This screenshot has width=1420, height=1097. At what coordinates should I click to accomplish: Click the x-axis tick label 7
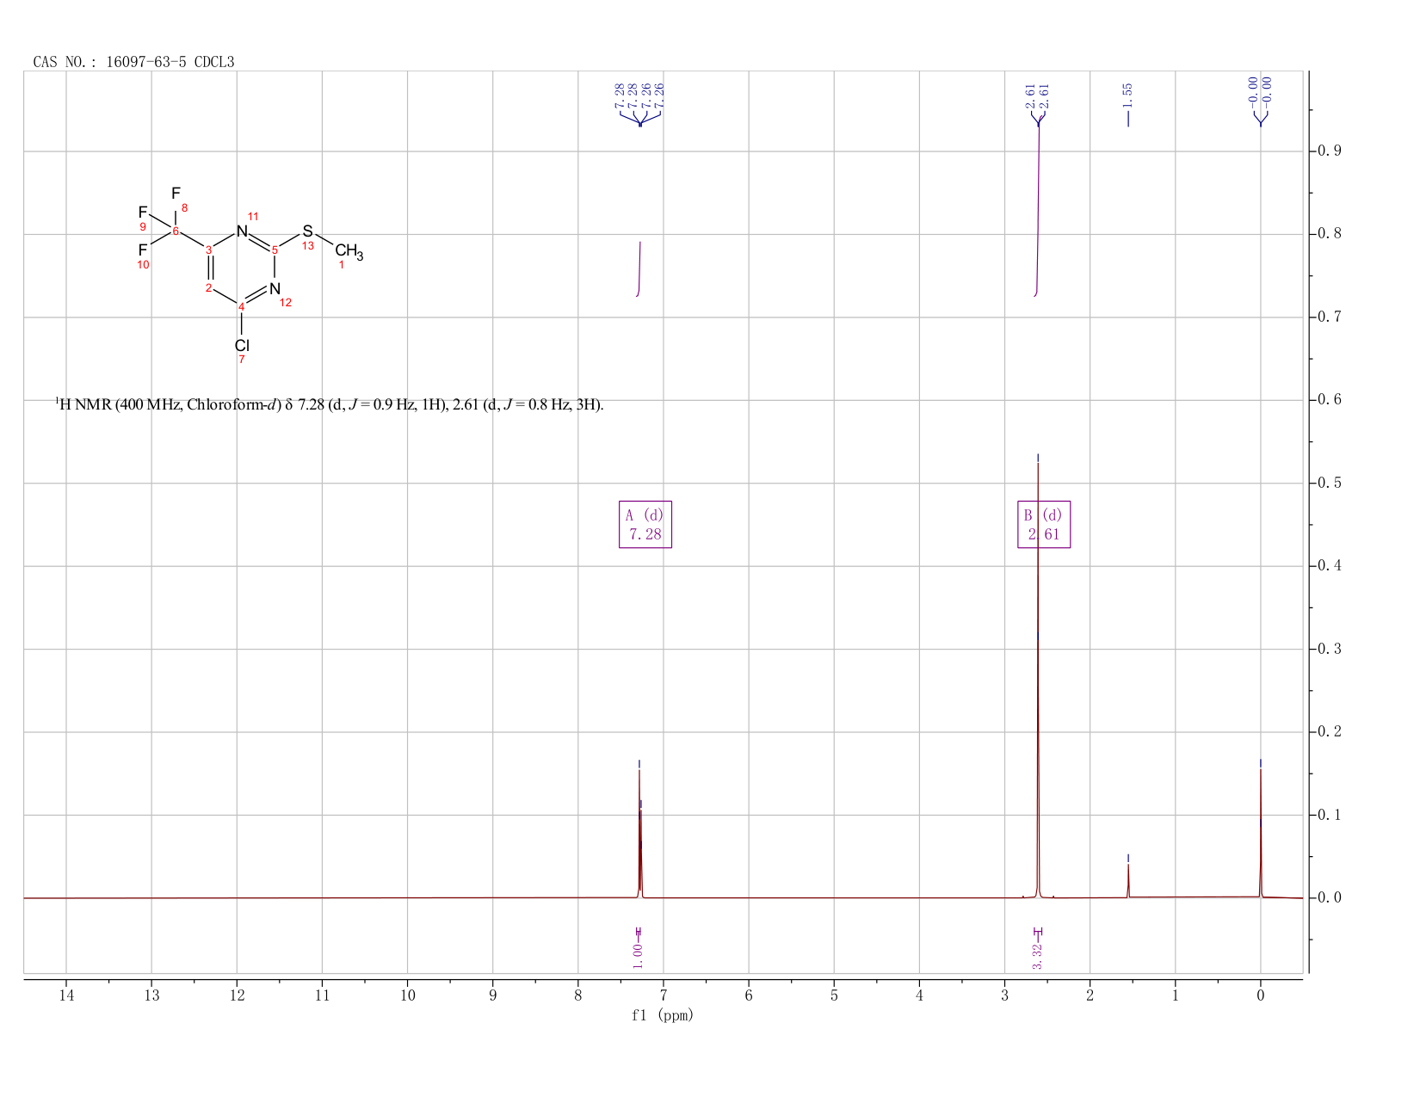coord(664,995)
